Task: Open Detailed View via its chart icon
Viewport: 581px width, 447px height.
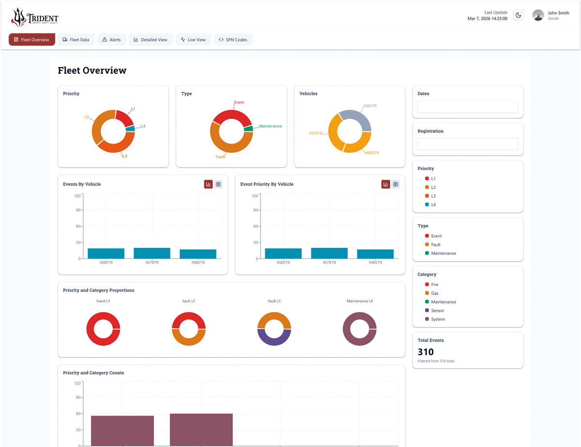Action: click(x=136, y=39)
